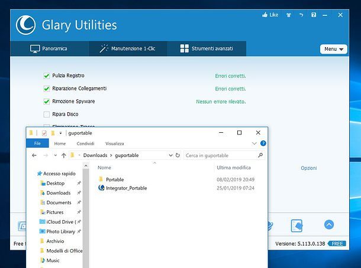Open Music in the navigation pane
361x268 pixels.
point(53,260)
